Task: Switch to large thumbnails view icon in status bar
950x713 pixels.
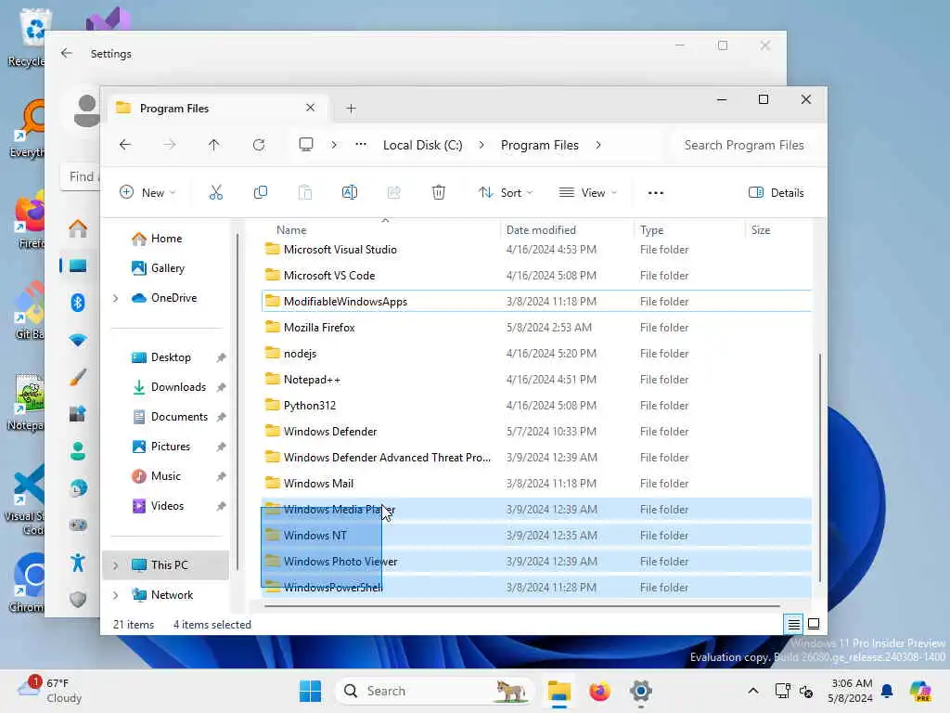Action: (814, 624)
